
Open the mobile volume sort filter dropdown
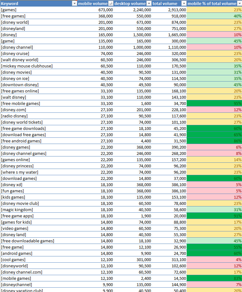111,3
